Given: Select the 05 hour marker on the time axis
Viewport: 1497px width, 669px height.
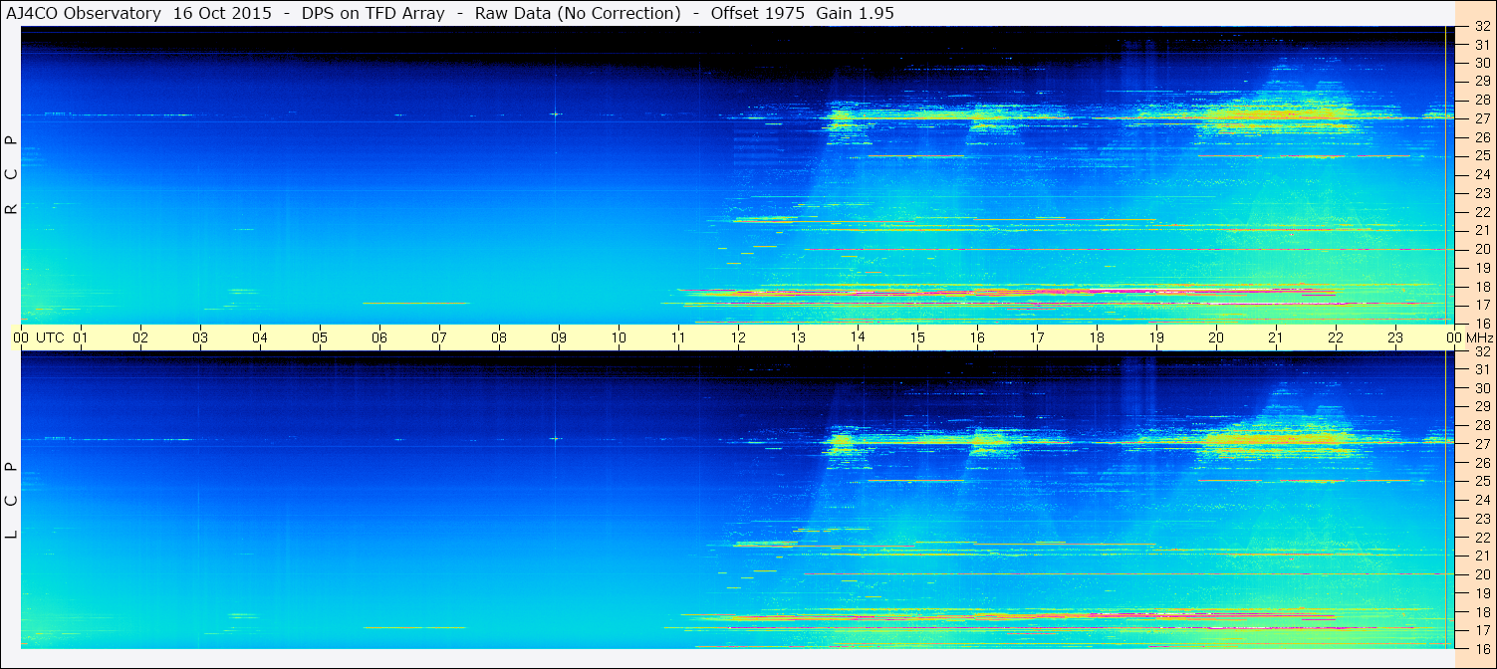Looking at the screenshot, I should (x=320, y=337).
